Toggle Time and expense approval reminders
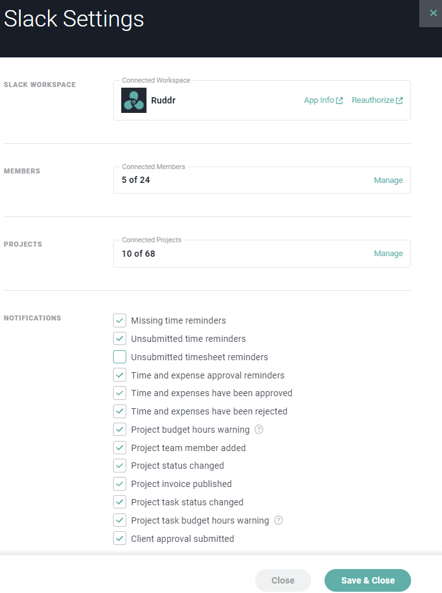Screen dimensions: 442x593 (119, 375)
